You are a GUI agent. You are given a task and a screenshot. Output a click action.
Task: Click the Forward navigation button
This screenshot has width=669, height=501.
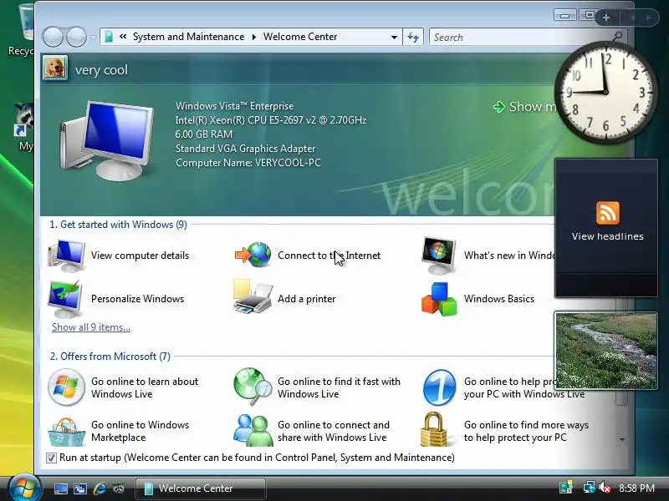click(x=77, y=37)
